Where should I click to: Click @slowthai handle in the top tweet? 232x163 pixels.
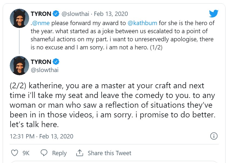(76, 14)
